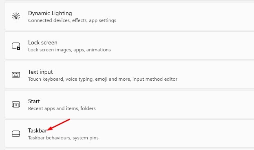Open Dynamic Lighting settings
This screenshot has width=254, height=150.
click(129, 16)
